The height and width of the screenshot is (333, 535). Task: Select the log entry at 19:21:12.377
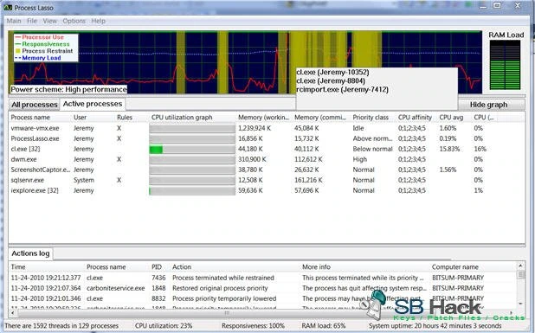point(262,278)
